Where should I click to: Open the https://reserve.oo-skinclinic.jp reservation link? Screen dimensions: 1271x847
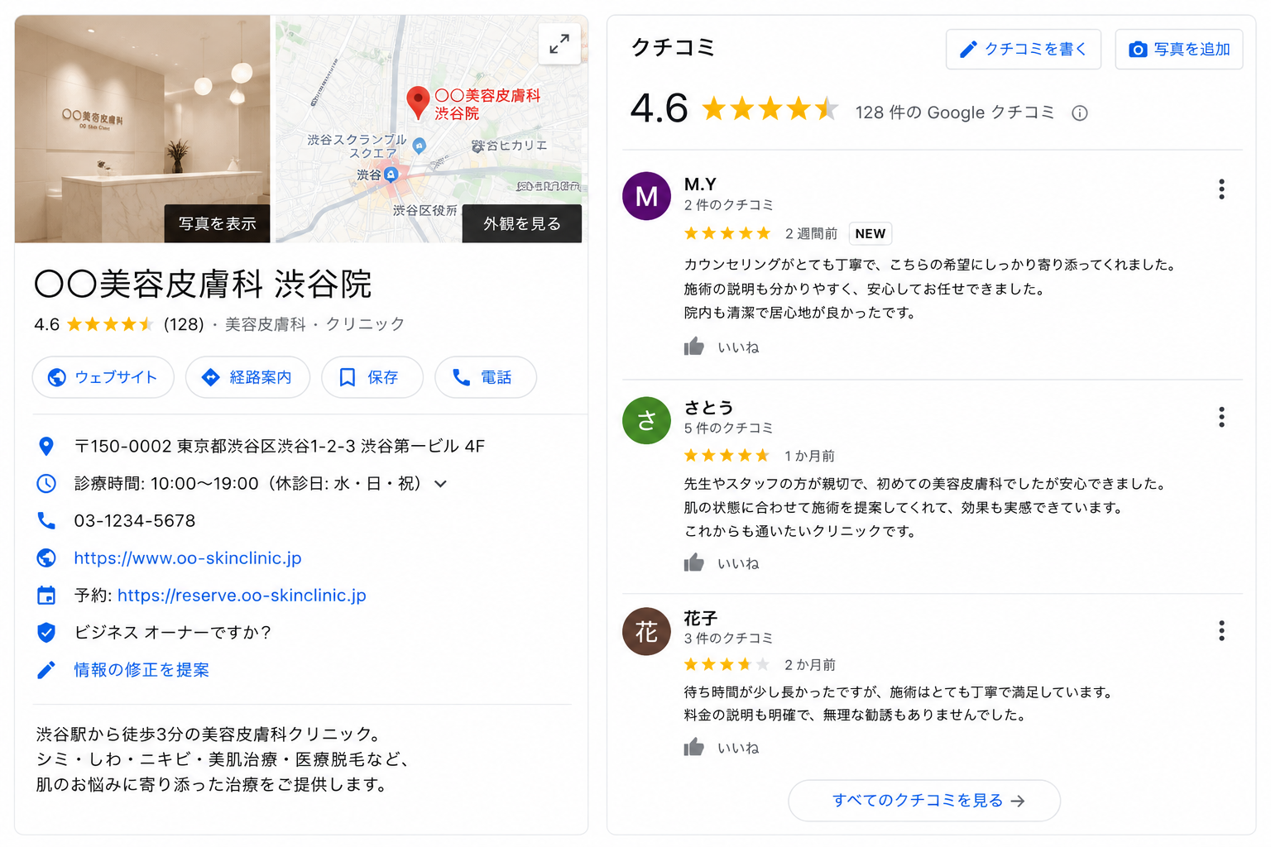(242, 596)
